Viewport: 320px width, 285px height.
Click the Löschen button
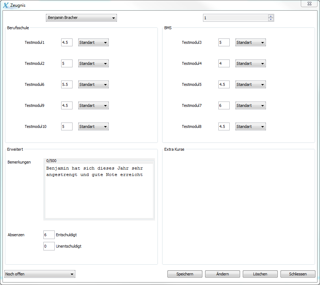(x=260, y=274)
